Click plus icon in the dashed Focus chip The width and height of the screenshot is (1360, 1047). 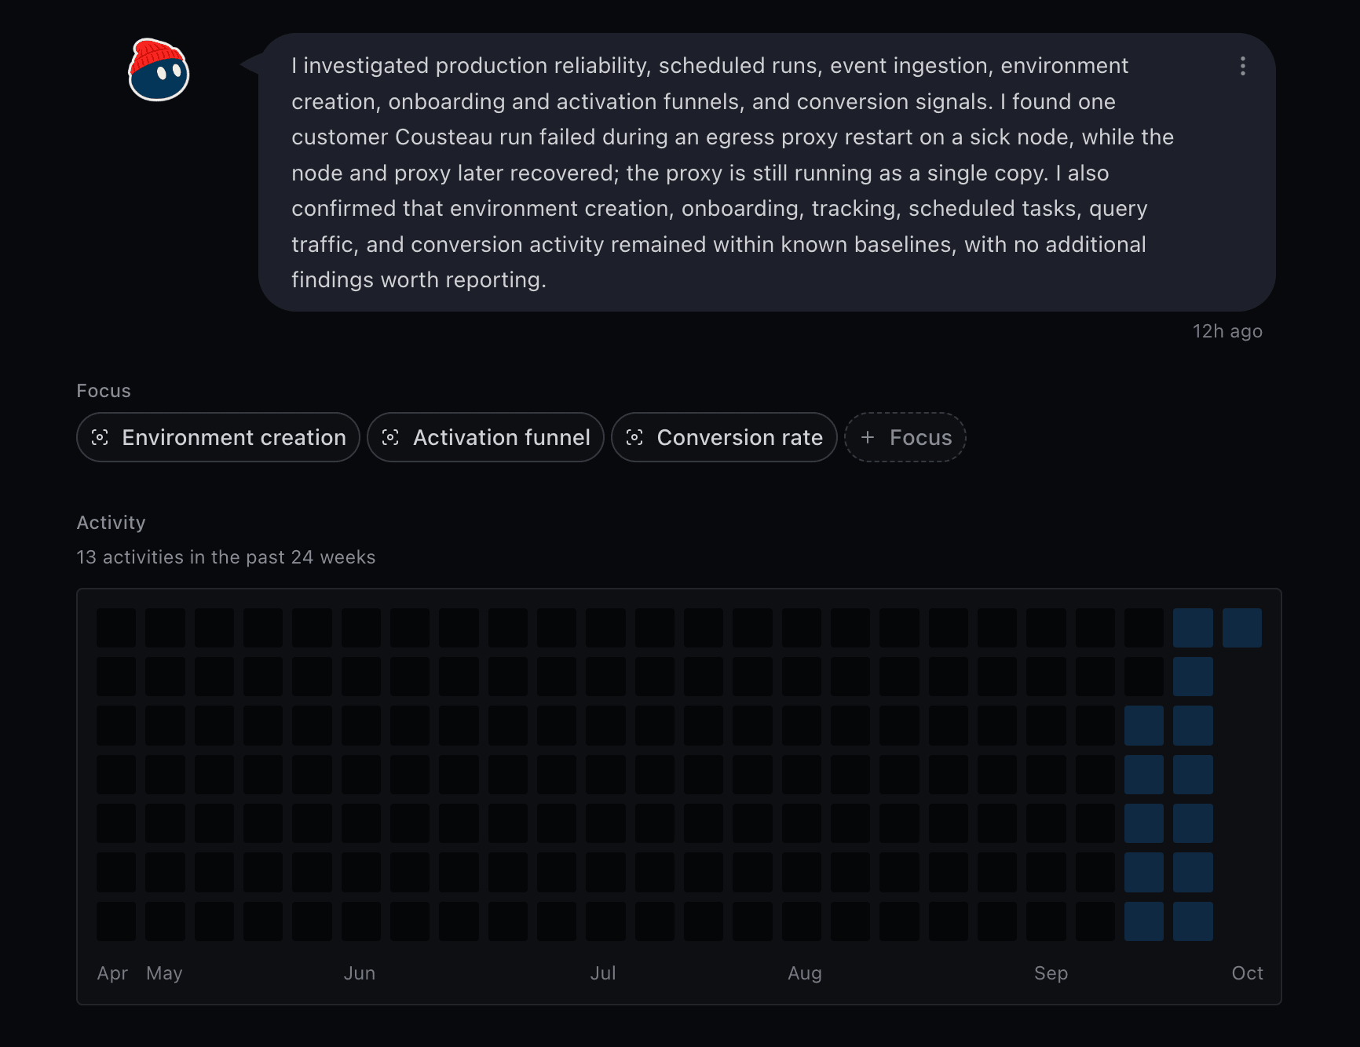(x=868, y=437)
